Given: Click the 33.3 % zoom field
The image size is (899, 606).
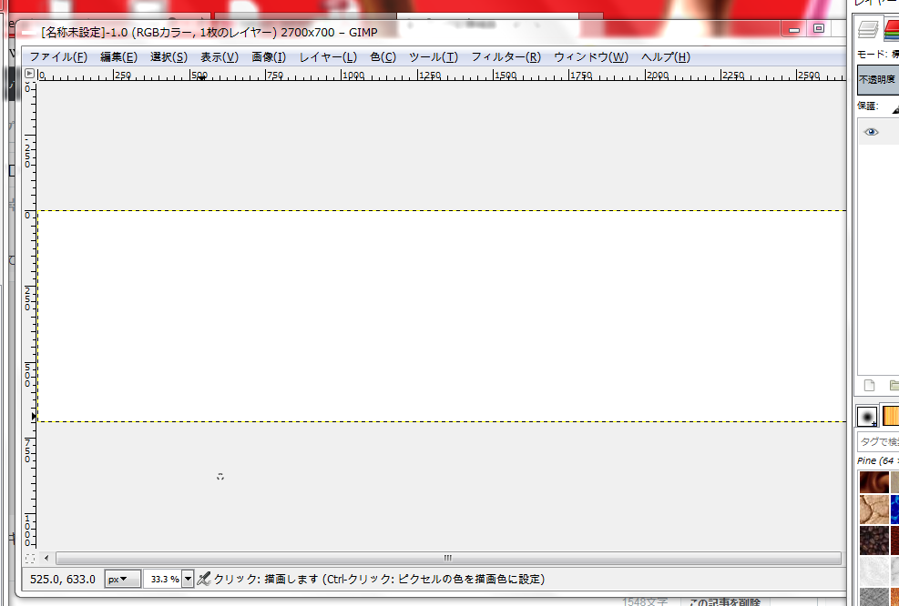Looking at the screenshot, I should pyautogui.click(x=163, y=579).
